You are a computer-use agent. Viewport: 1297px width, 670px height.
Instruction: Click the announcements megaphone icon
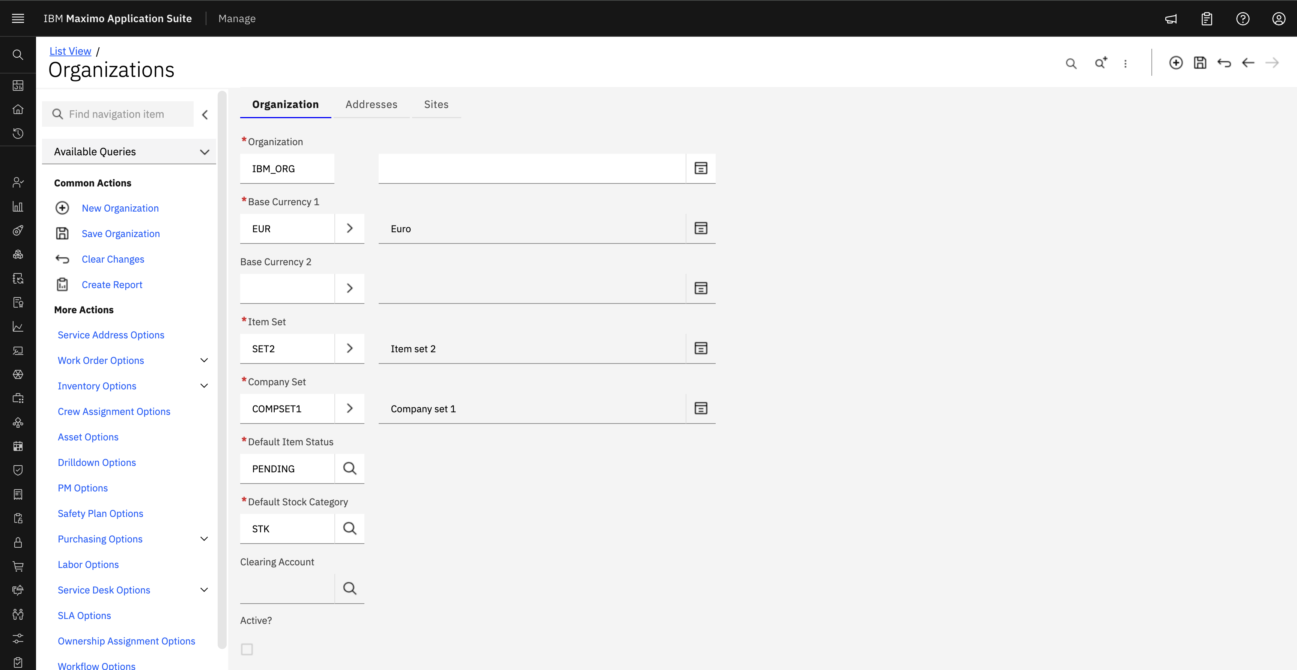click(1171, 19)
